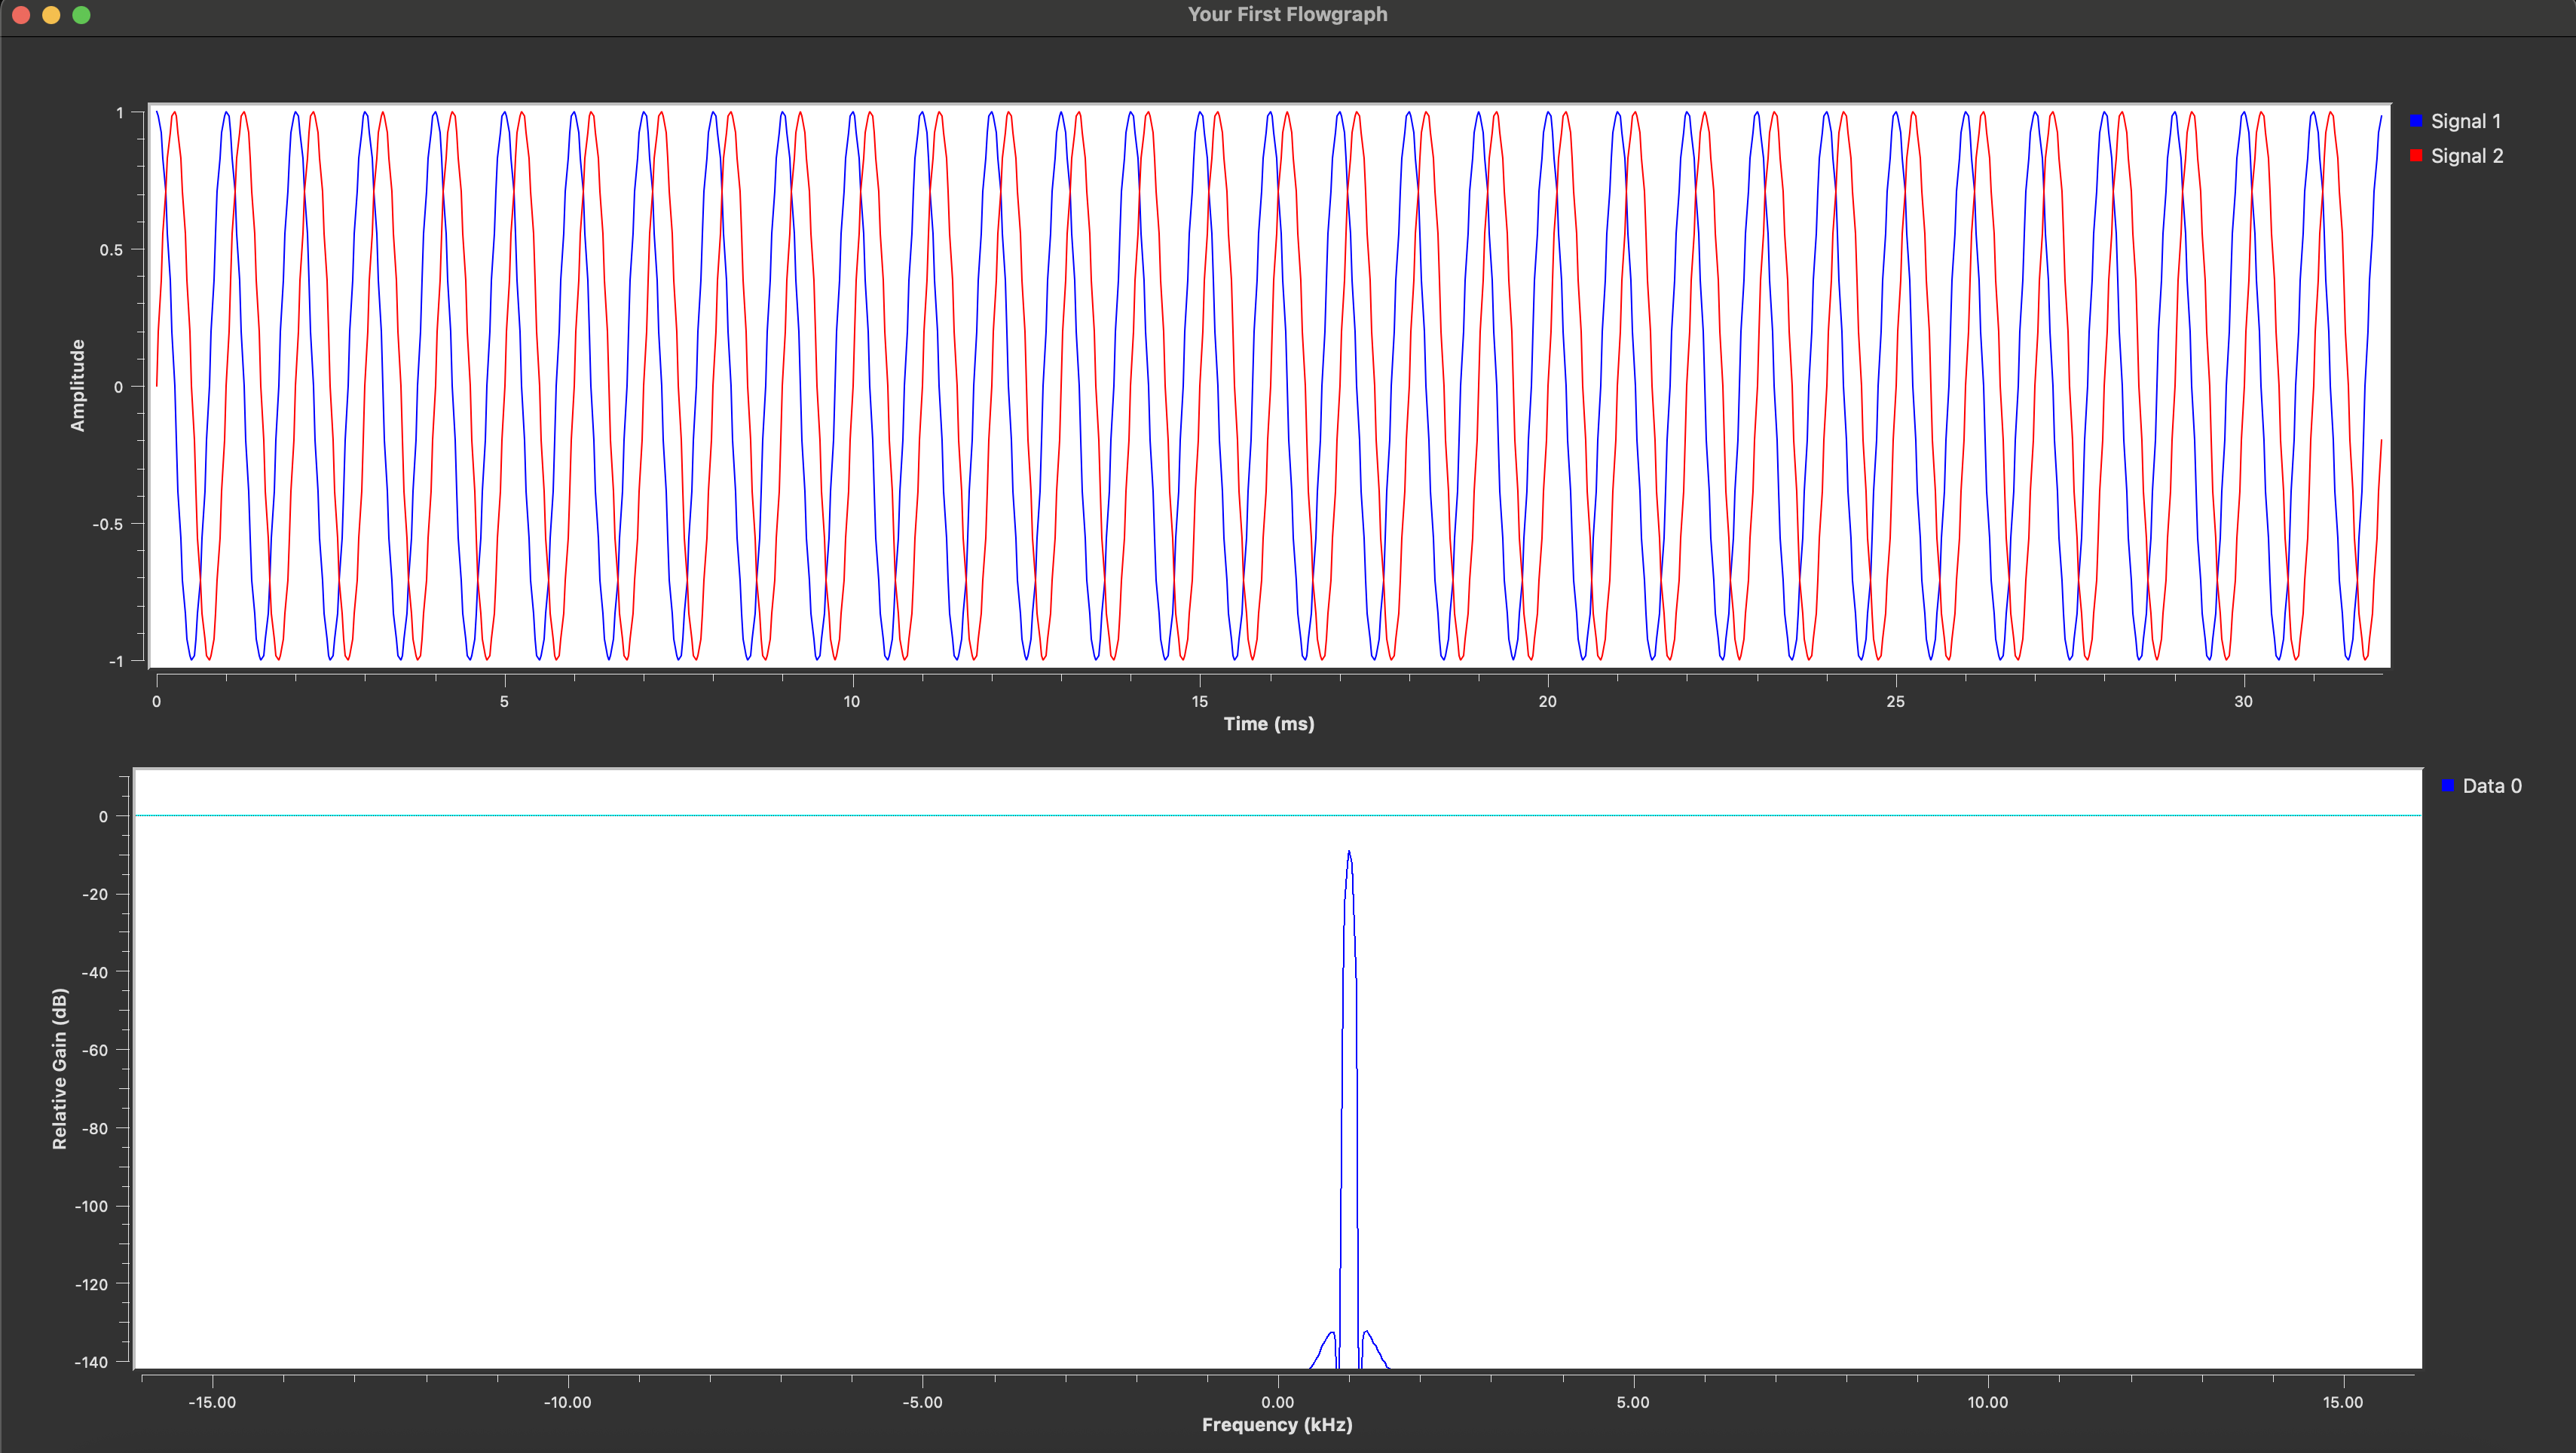Close the flowgraph window with red button
Screen dimensions: 2576x1453
[21, 15]
